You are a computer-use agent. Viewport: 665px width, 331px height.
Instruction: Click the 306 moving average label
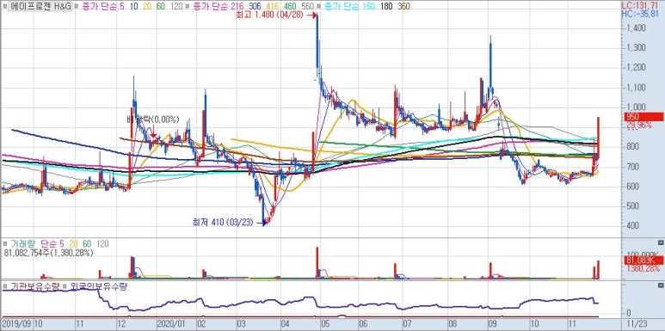point(255,6)
